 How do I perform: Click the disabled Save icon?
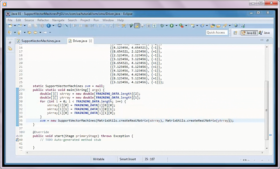(x=29, y=26)
